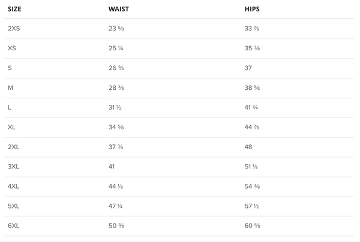Screen dimensions: 360x242
Task: Click the waist measurement for size S
Action: click(x=116, y=68)
